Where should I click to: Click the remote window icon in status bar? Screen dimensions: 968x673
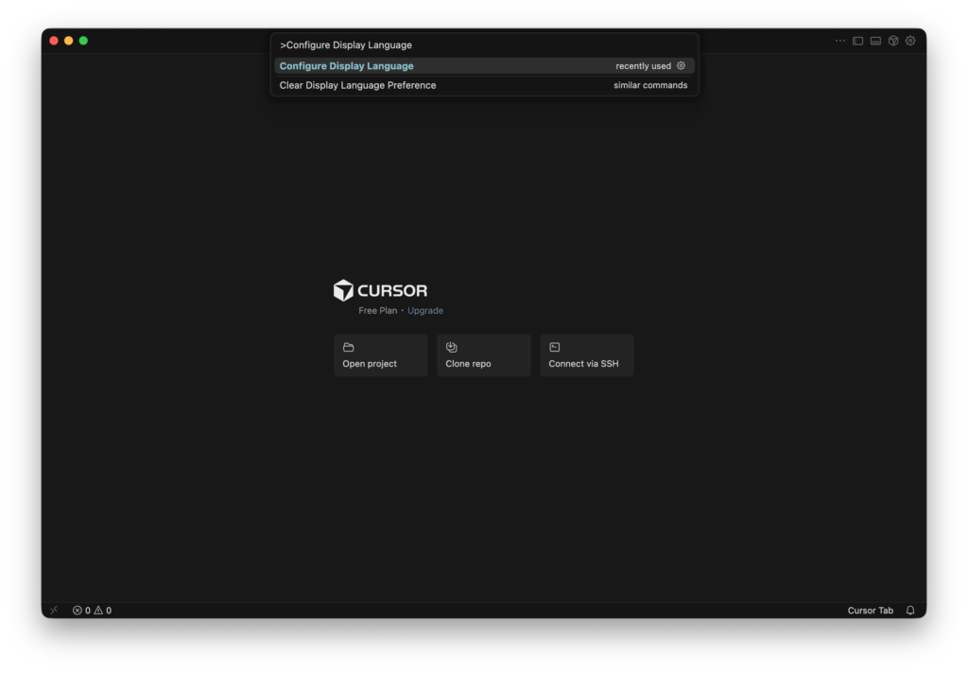[x=54, y=611]
